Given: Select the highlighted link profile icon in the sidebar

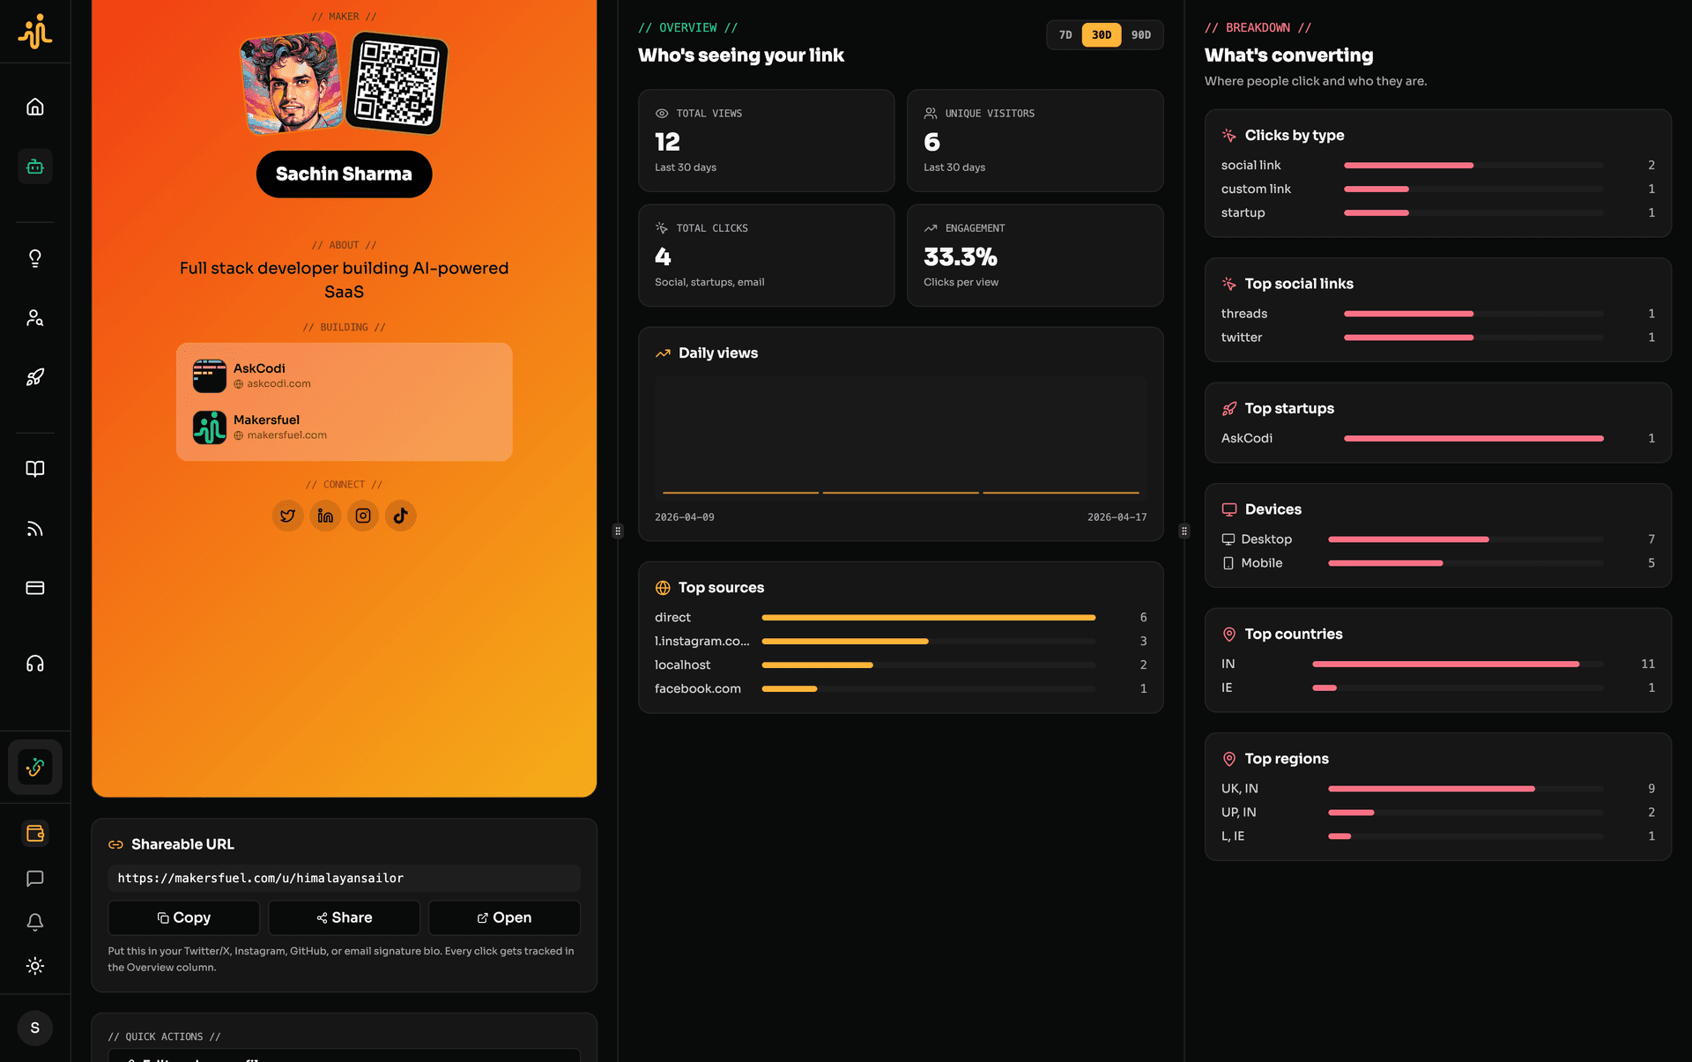Looking at the screenshot, I should (35, 767).
